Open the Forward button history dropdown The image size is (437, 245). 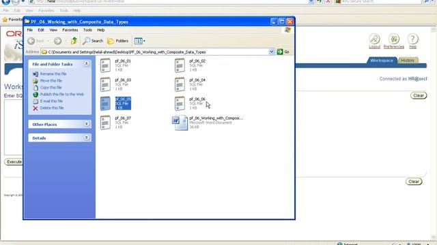coord(66,41)
